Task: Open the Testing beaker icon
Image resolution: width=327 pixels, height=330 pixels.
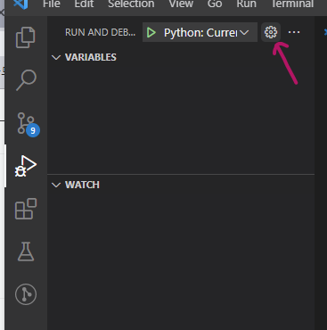Action: pyautogui.click(x=26, y=252)
